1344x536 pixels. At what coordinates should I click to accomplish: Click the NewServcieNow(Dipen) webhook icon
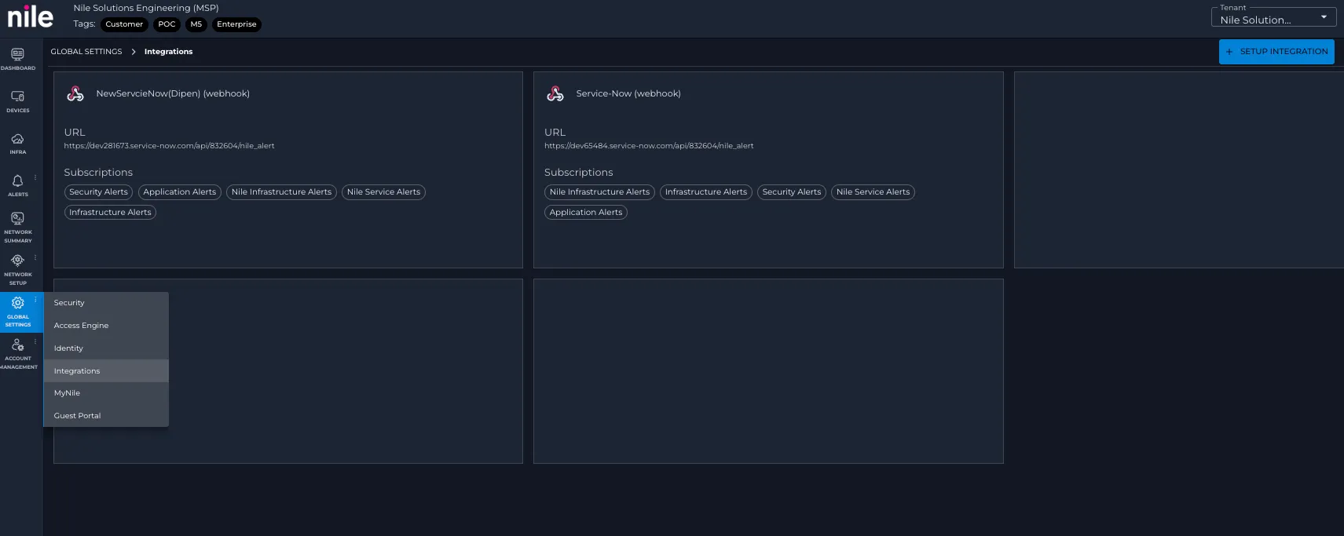pyautogui.click(x=75, y=94)
